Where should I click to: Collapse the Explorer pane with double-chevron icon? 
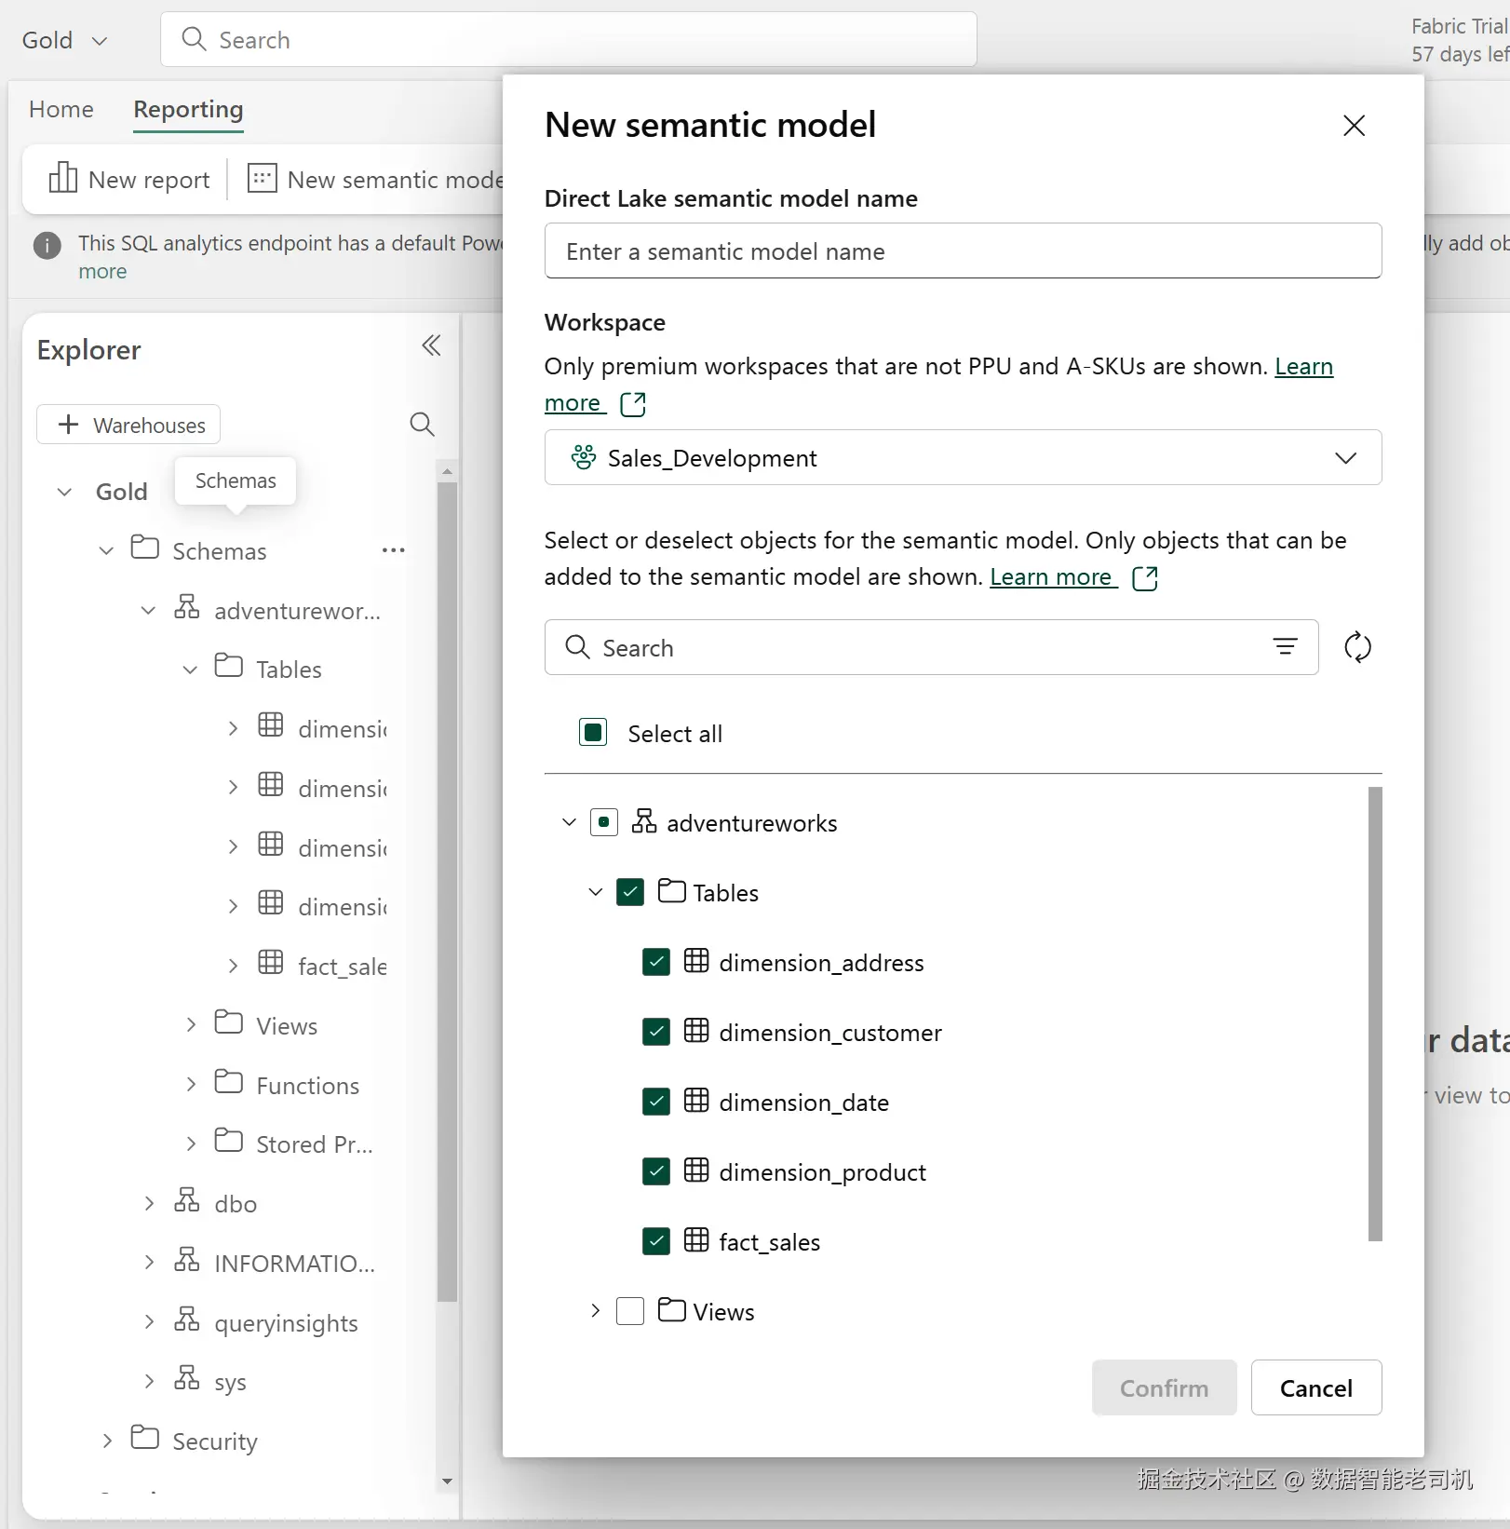coord(431,346)
